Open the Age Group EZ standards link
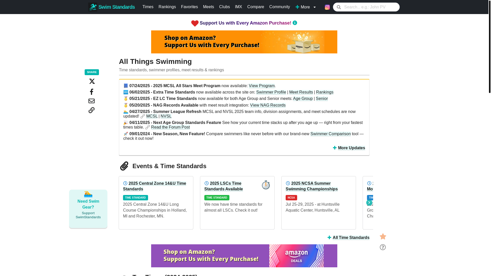491x276 pixels. tap(303, 99)
